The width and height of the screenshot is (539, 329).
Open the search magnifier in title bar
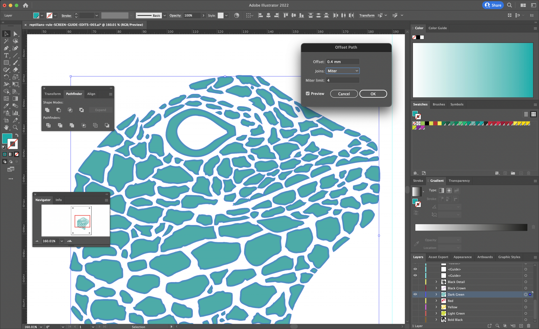tap(509, 5)
